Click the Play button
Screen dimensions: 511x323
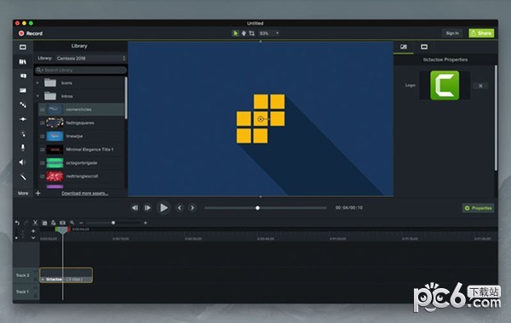tap(164, 208)
